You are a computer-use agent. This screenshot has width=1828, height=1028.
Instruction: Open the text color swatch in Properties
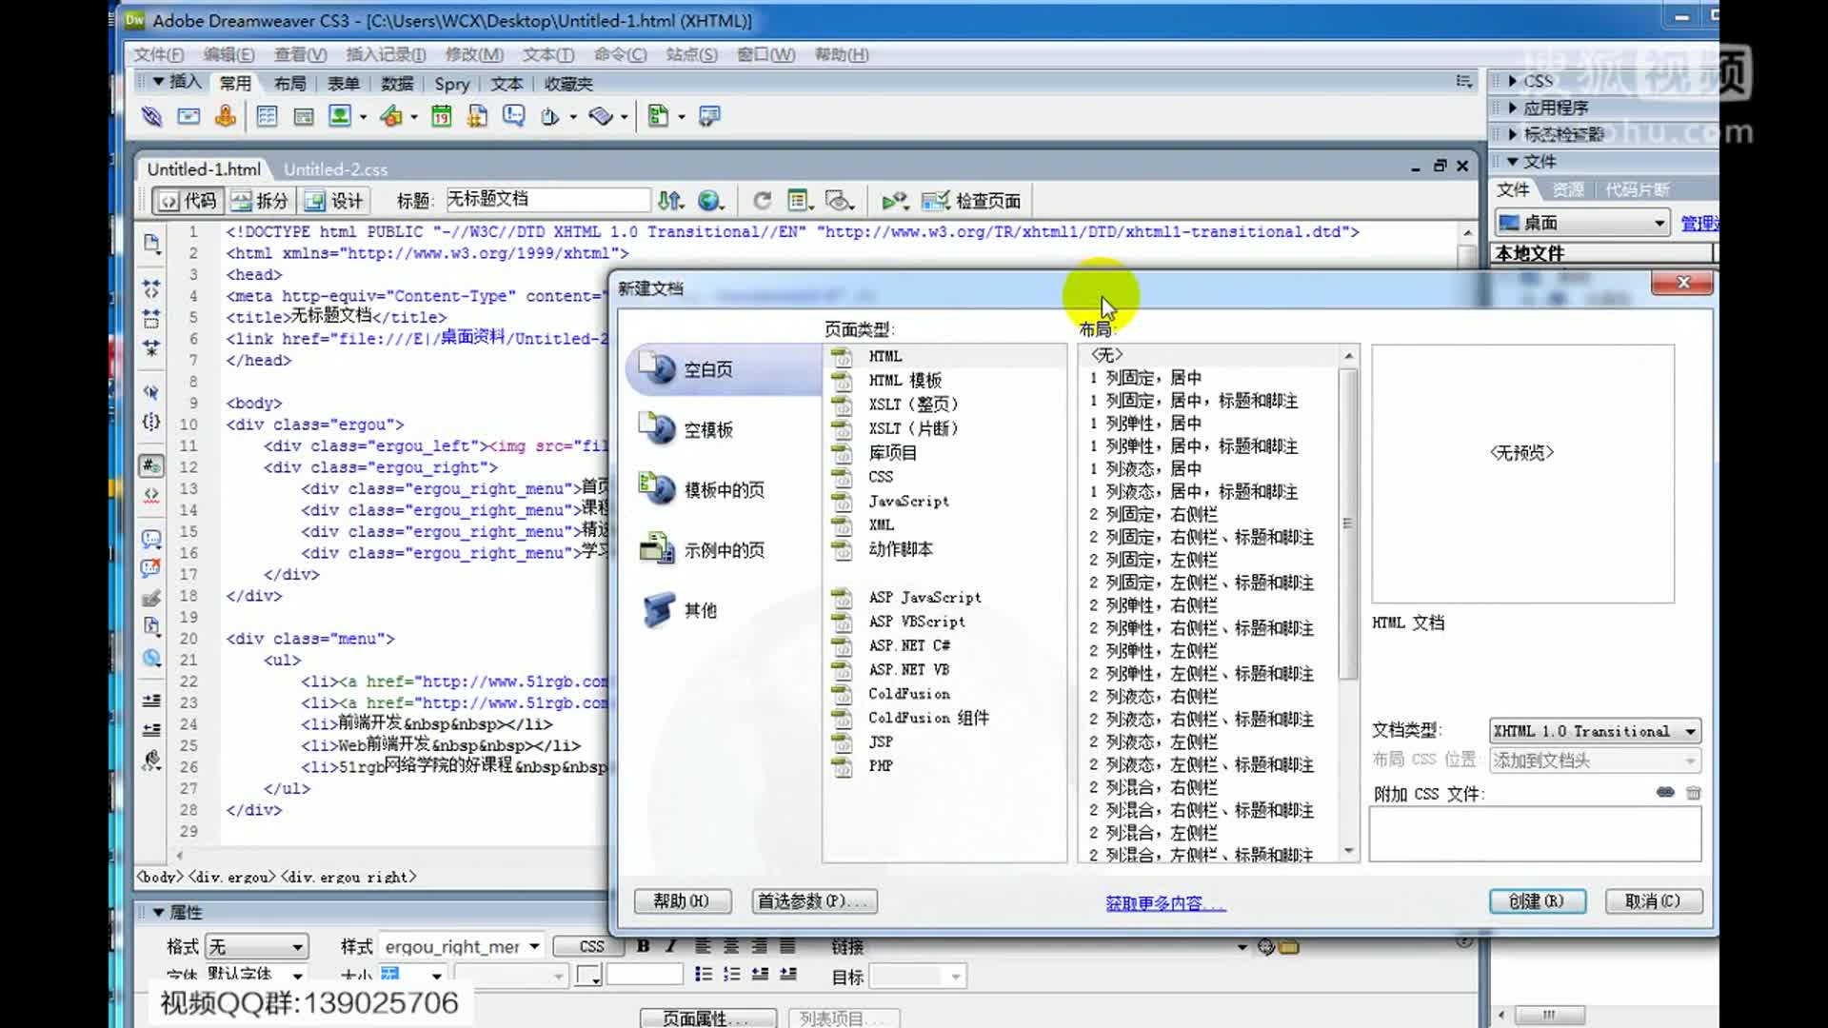click(588, 976)
